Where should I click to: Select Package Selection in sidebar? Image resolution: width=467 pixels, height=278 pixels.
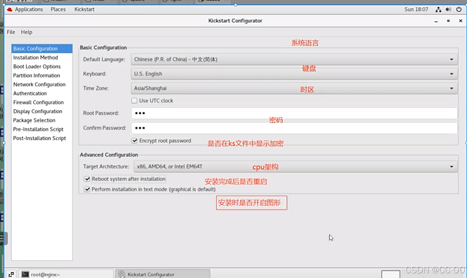pyautogui.click(x=42, y=120)
